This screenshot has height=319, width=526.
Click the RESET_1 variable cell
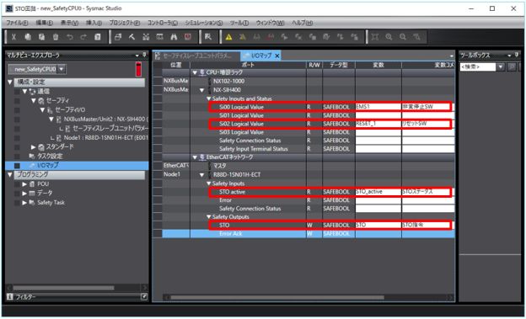pos(378,124)
